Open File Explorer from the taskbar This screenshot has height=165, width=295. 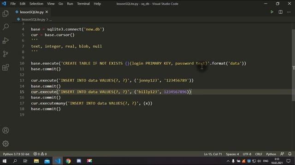pos(36,161)
